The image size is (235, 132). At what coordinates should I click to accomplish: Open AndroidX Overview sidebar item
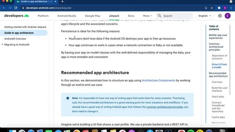(x=15, y=38)
